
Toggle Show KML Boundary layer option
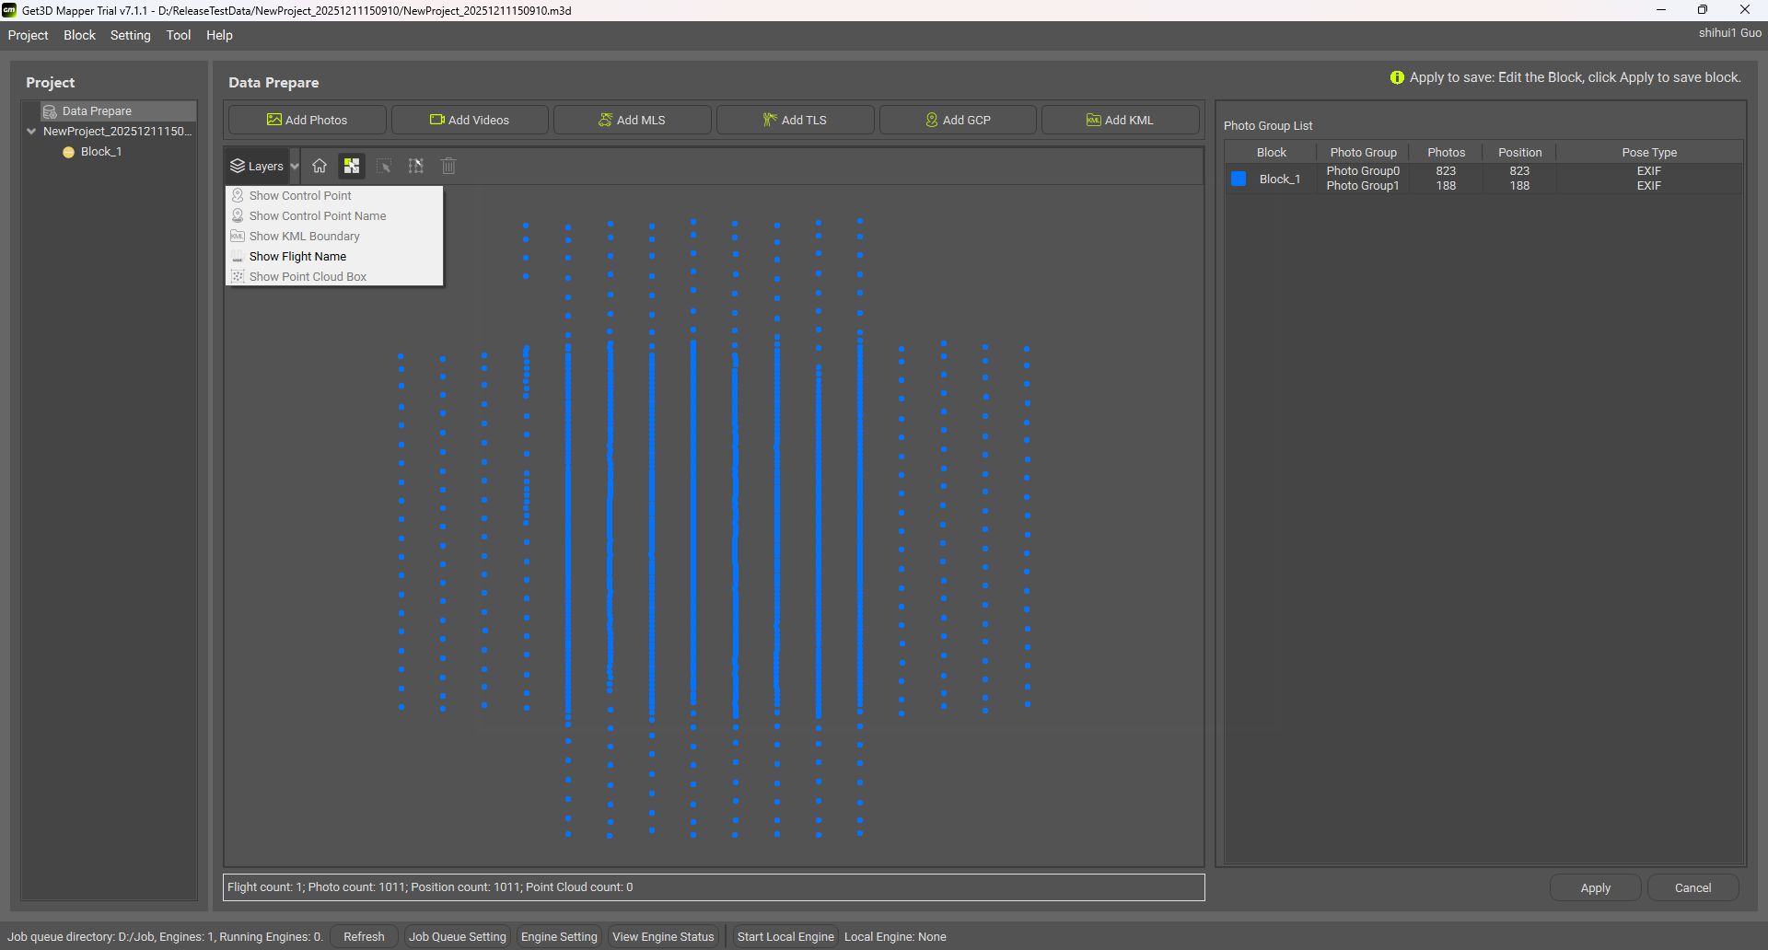(x=304, y=237)
